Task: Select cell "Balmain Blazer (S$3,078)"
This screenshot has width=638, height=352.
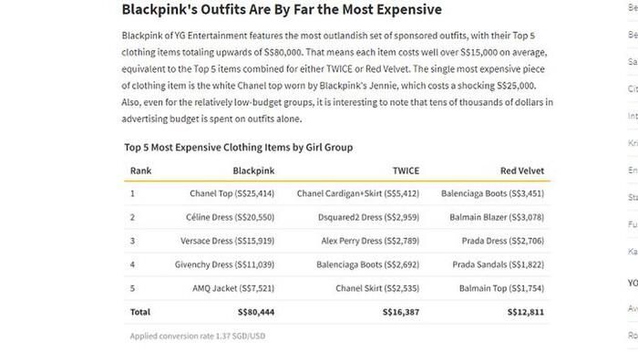Action: tap(497, 217)
